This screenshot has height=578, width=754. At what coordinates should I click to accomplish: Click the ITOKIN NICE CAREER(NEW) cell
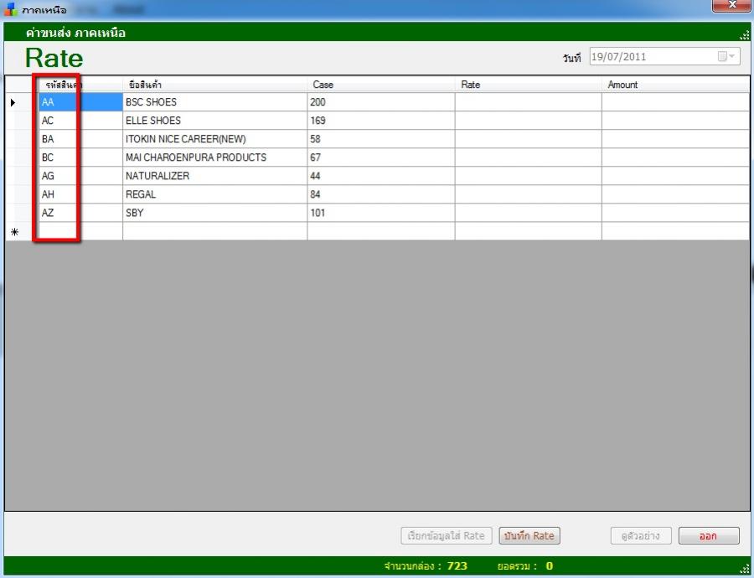point(215,139)
